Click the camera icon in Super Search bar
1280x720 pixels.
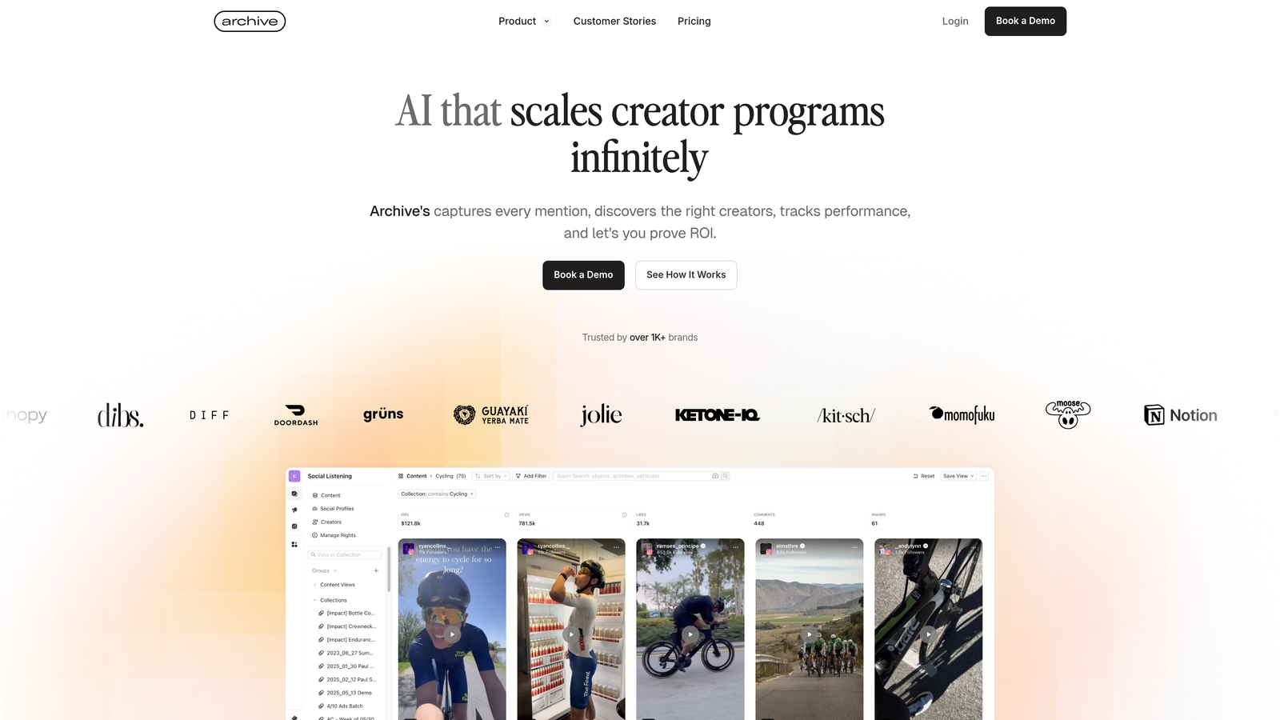[x=715, y=476]
